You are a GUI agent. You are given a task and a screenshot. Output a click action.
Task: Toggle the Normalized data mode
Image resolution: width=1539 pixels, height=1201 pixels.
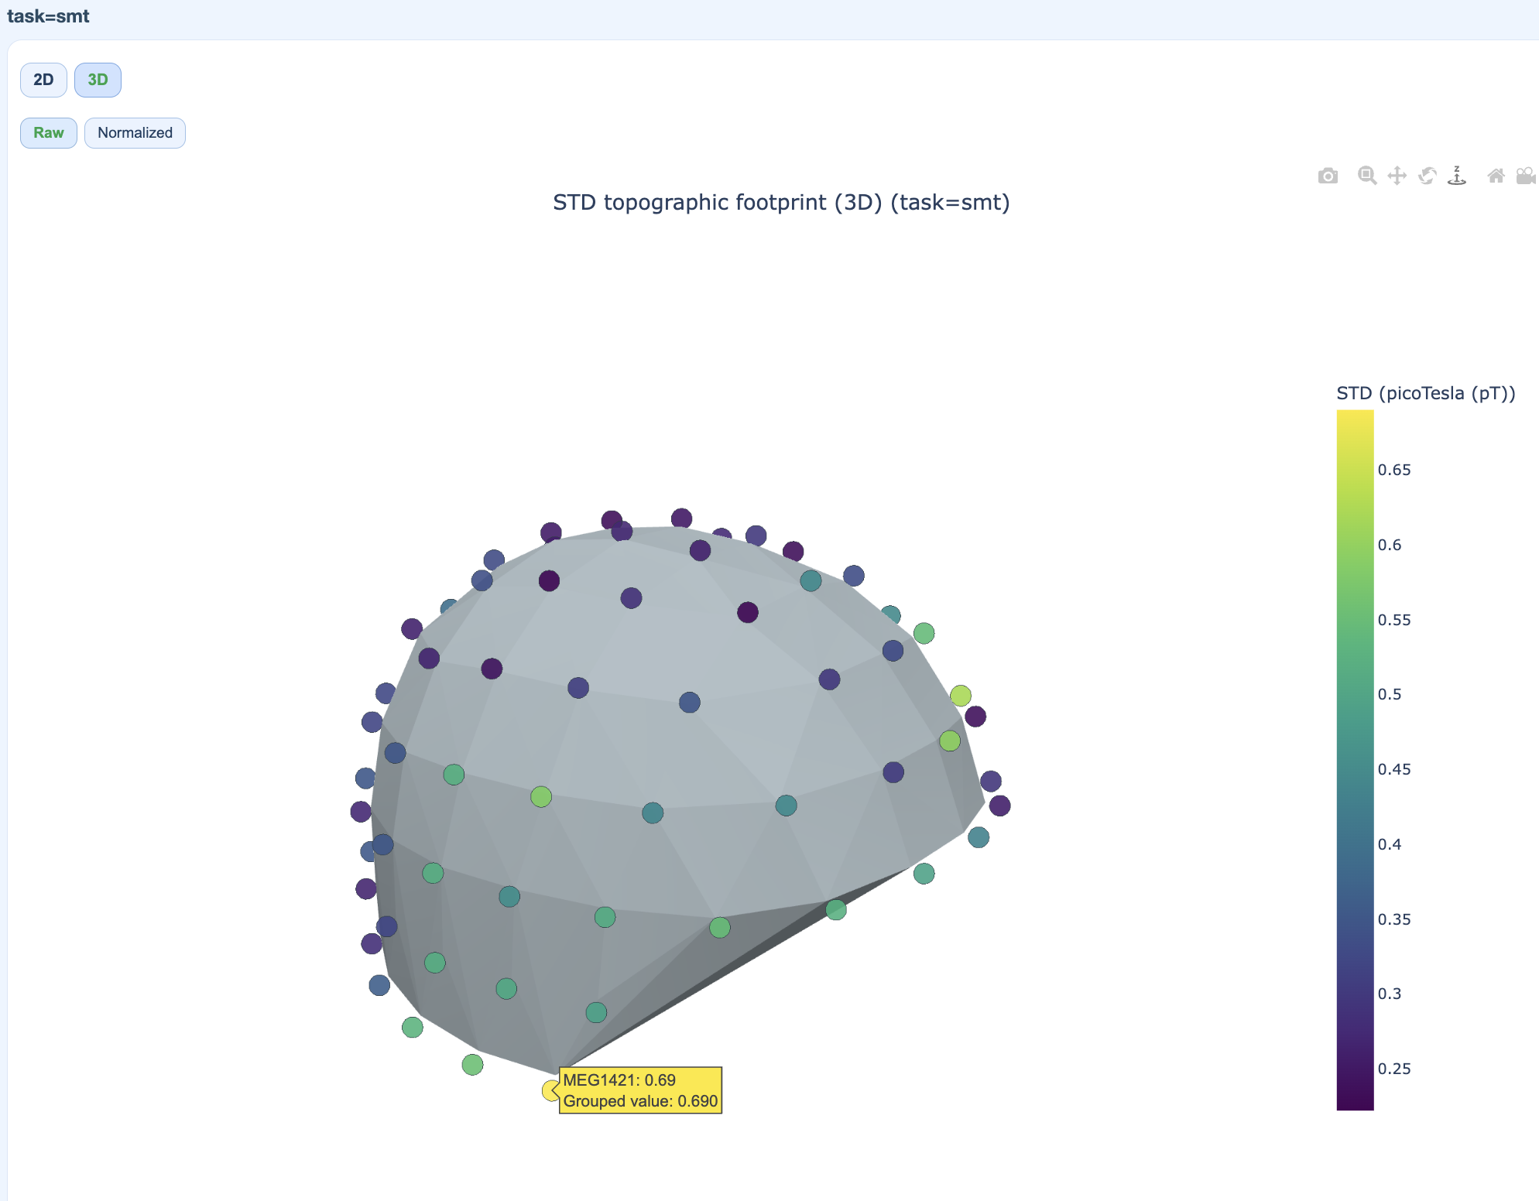coord(135,133)
